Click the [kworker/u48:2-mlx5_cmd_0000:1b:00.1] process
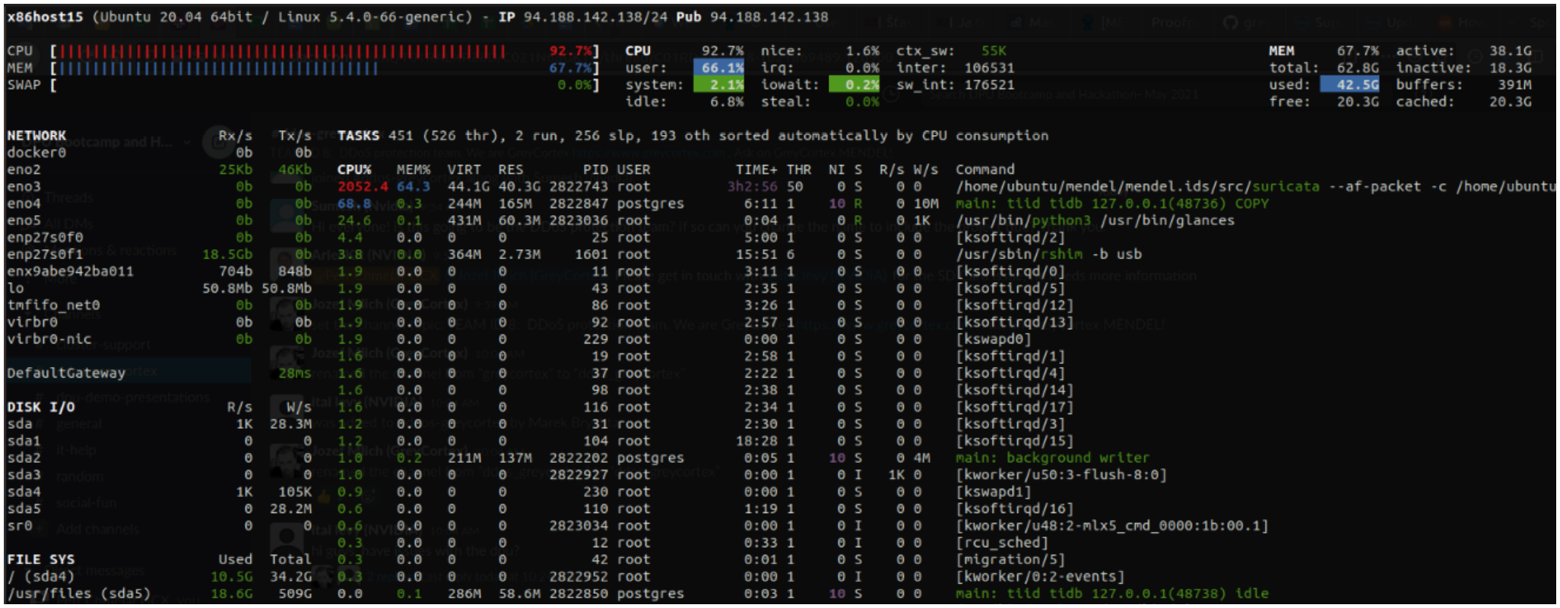Viewport: 1560px width, 608px height. point(1112,525)
